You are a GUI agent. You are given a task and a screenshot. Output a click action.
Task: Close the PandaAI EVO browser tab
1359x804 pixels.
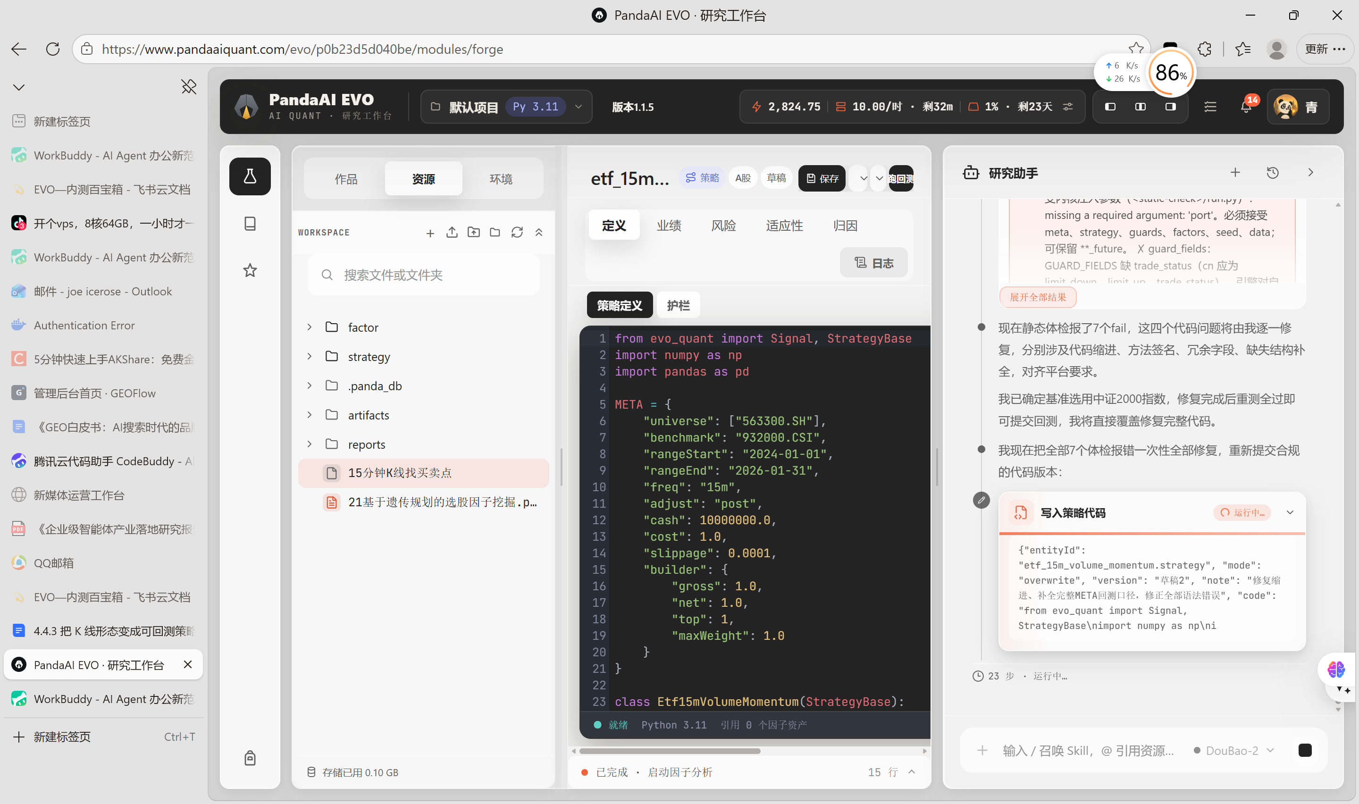tap(188, 665)
